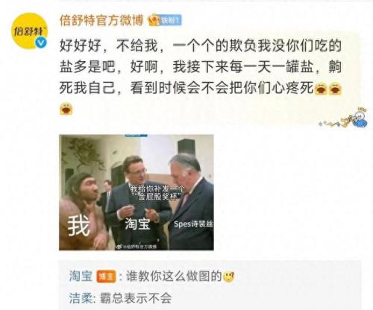Open the 倍舒特 yellow profile avatar
This screenshot has width=373, height=310.
point(29,31)
